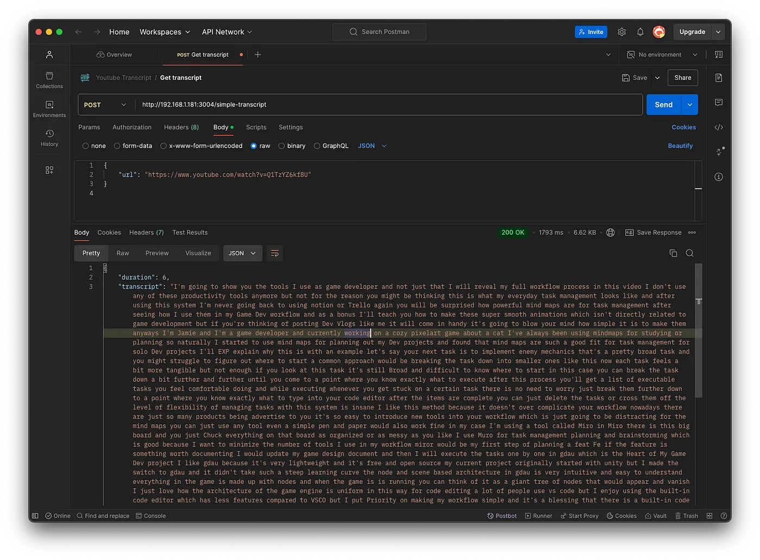The width and height of the screenshot is (760, 560).
Task: Search the response with magnifier icon
Action: [689, 253]
